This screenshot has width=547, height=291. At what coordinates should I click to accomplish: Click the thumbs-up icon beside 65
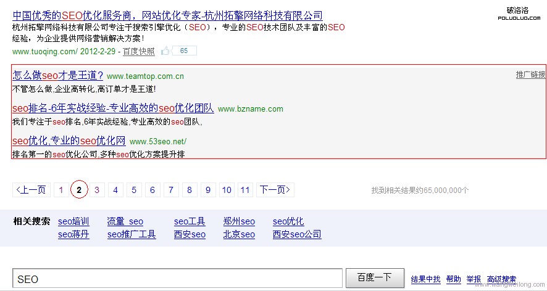click(x=165, y=51)
